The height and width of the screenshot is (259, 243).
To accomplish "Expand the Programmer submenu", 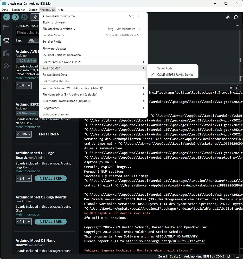I will (50, 108).
